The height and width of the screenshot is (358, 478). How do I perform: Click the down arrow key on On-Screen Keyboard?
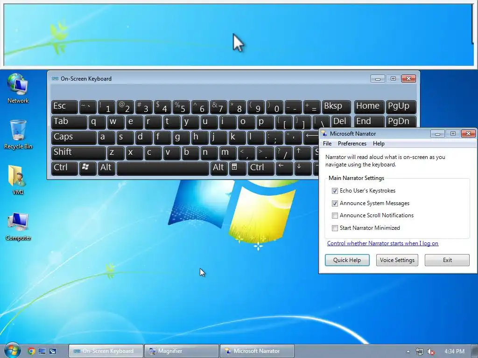(302, 168)
